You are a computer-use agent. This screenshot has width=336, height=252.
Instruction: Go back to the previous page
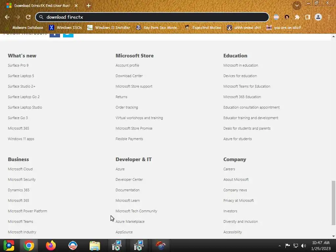7,17
